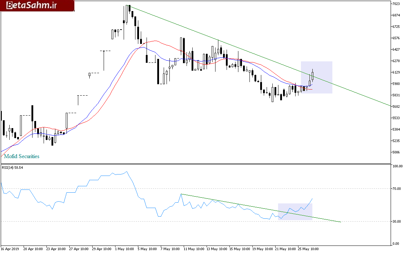Select the 5235 price axis value
Viewport: 406px width, 253px height.
(x=396, y=141)
